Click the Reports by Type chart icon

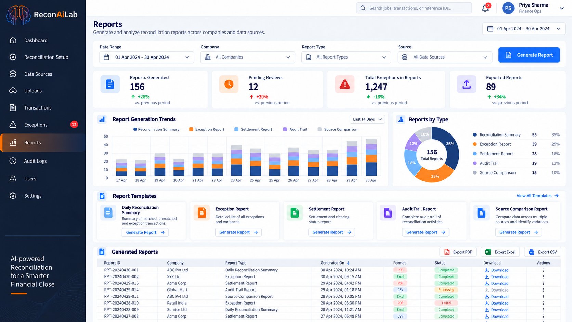[401, 119]
